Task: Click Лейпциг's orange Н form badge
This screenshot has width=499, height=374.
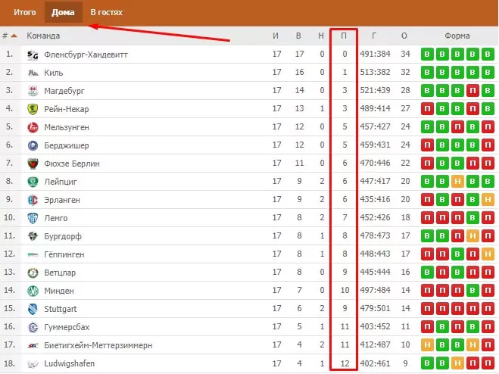Action: (457, 182)
